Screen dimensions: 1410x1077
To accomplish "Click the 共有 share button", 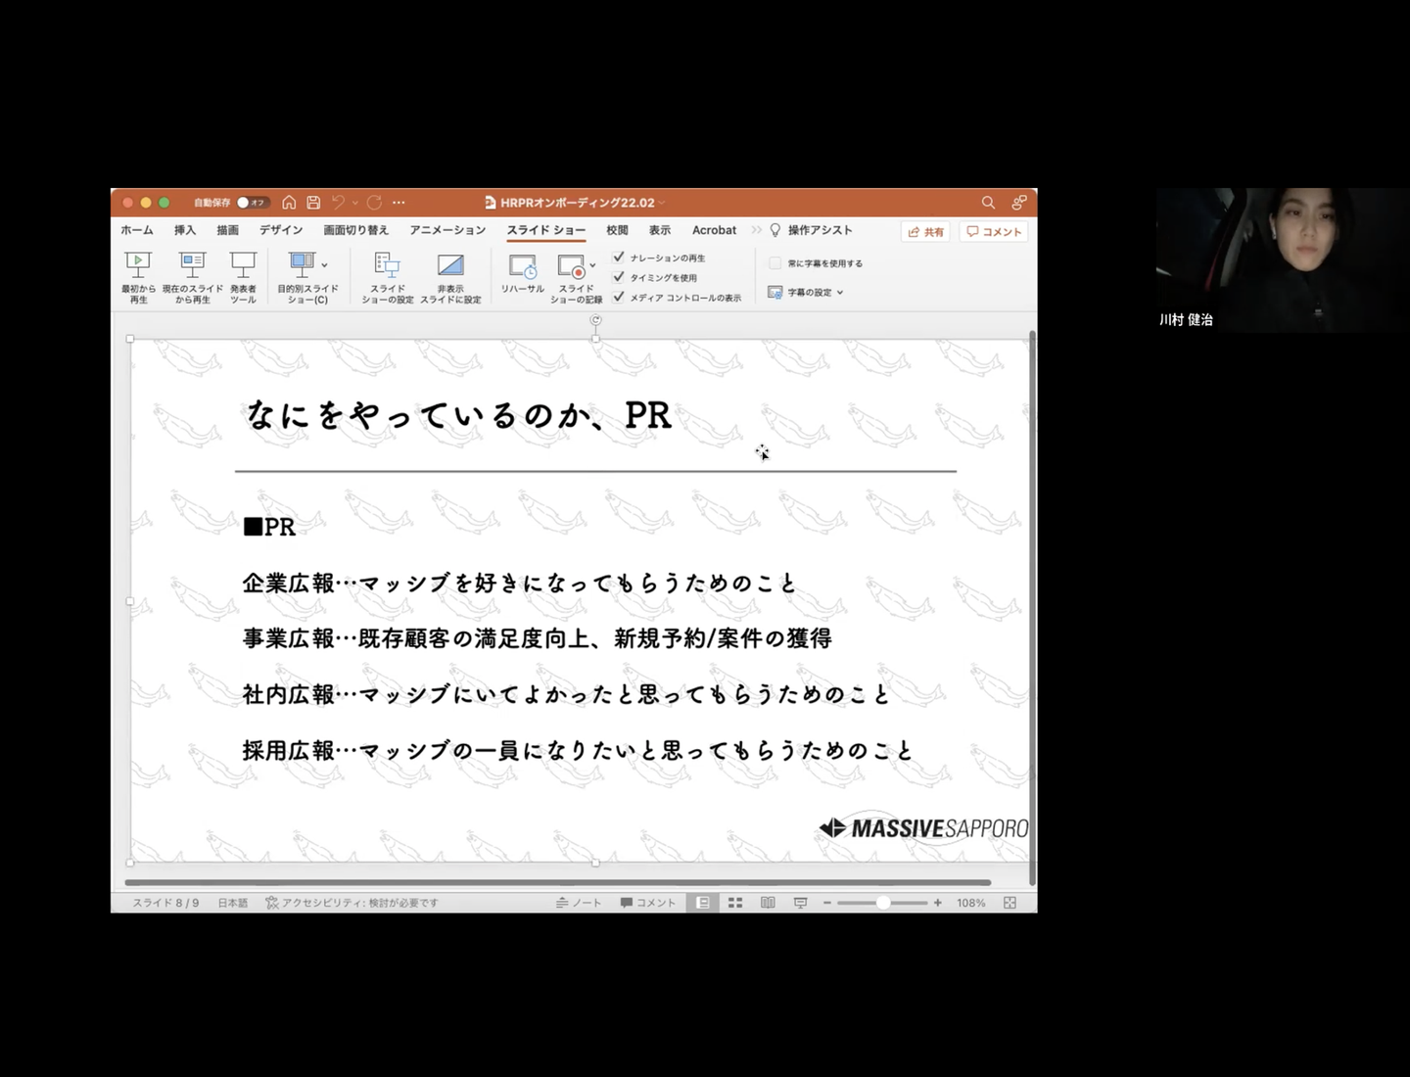I will pyautogui.click(x=925, y=232).
